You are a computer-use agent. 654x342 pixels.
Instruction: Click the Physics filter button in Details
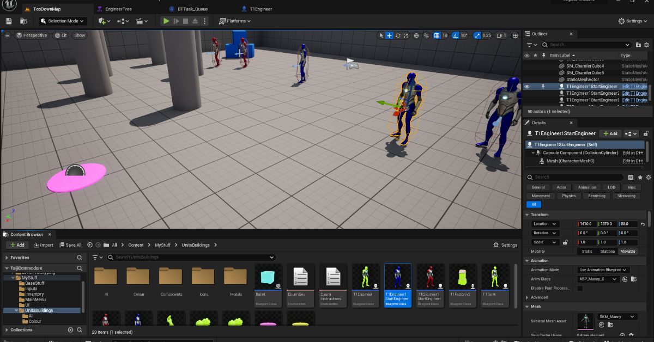tap(568, 196)
